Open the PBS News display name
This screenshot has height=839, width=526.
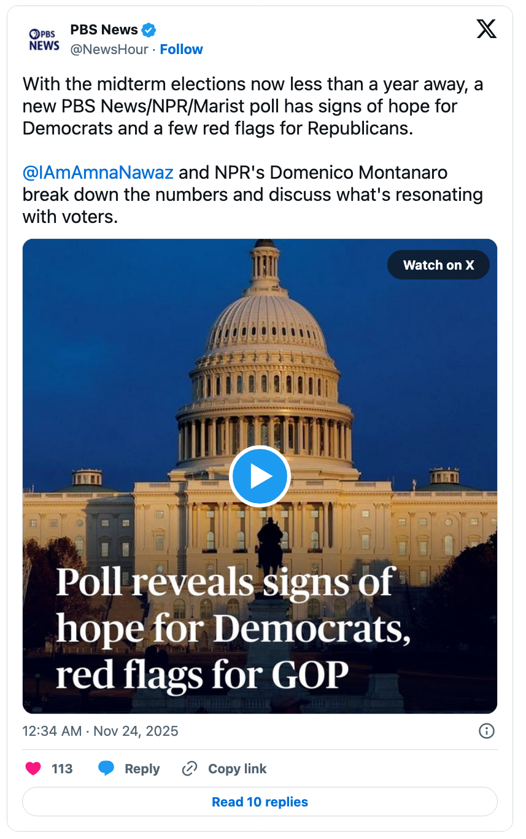pyautogui.click(x=104, y=29)
